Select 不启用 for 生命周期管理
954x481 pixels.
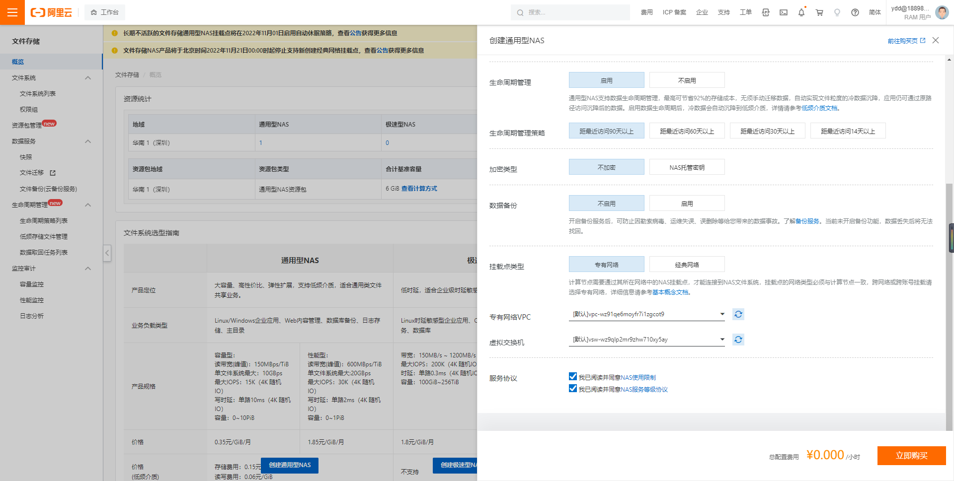point(687,80)
